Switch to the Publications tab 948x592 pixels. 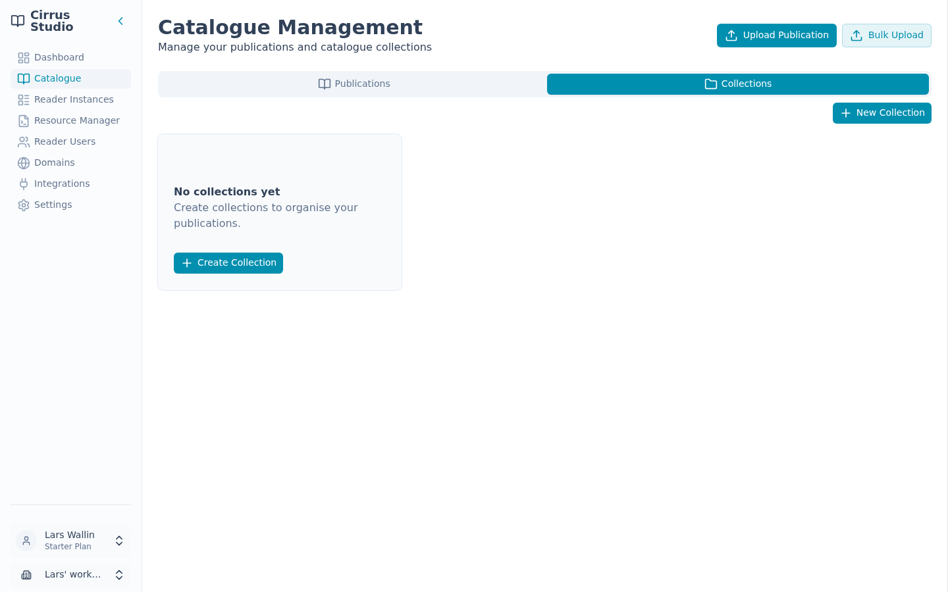coord(354,84)
